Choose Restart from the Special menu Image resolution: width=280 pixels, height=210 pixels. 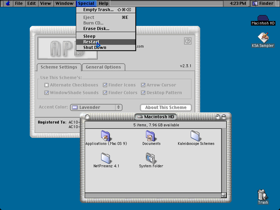[x=106, y=42]
